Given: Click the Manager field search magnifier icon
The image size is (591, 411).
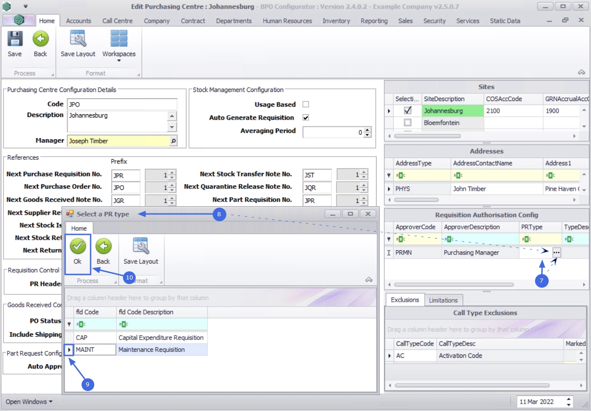Looking at the screenshot, I should (173, 141).
